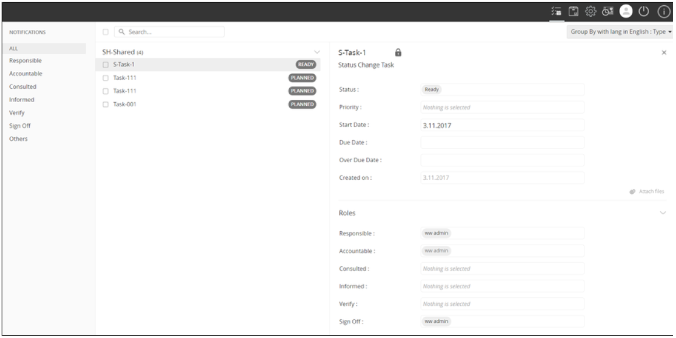Viewport: 676px width, 338px height.
Task: Check the Task-001 row checkbox
Action: [106, 104]
